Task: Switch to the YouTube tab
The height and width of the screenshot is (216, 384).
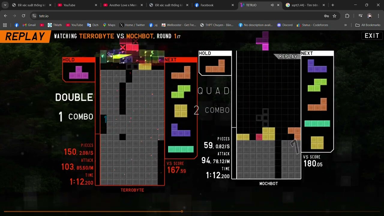Action: pyautogui.click(x=77, y=5)
